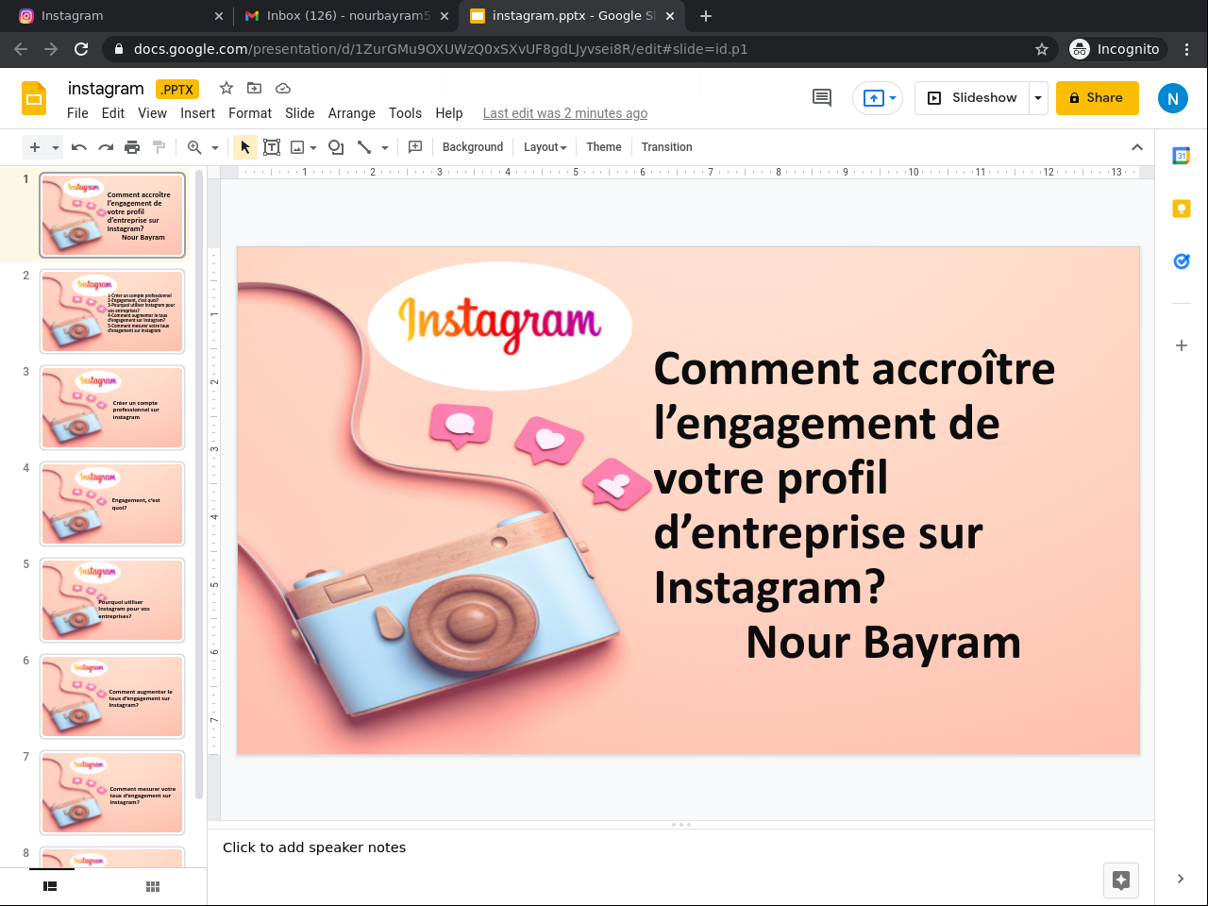
Task: Expand the line type dropdown arrow
Action: [385, 147]
